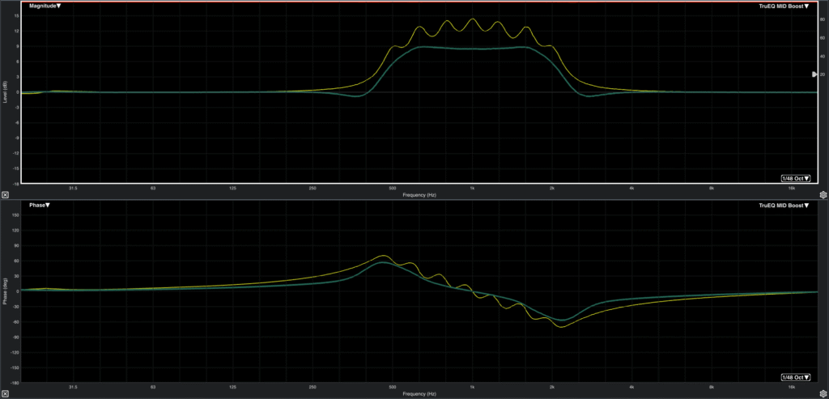Click the 4k frequency label under Magnitude graph

tap(631, 188)
